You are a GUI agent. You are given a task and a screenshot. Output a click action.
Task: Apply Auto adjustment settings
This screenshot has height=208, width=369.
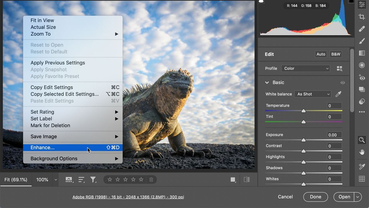tap(321, 54)
